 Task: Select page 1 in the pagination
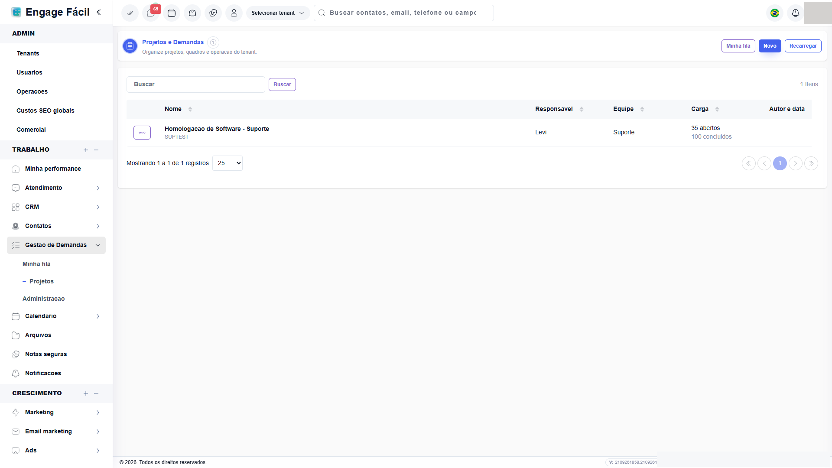coord(780,163)
